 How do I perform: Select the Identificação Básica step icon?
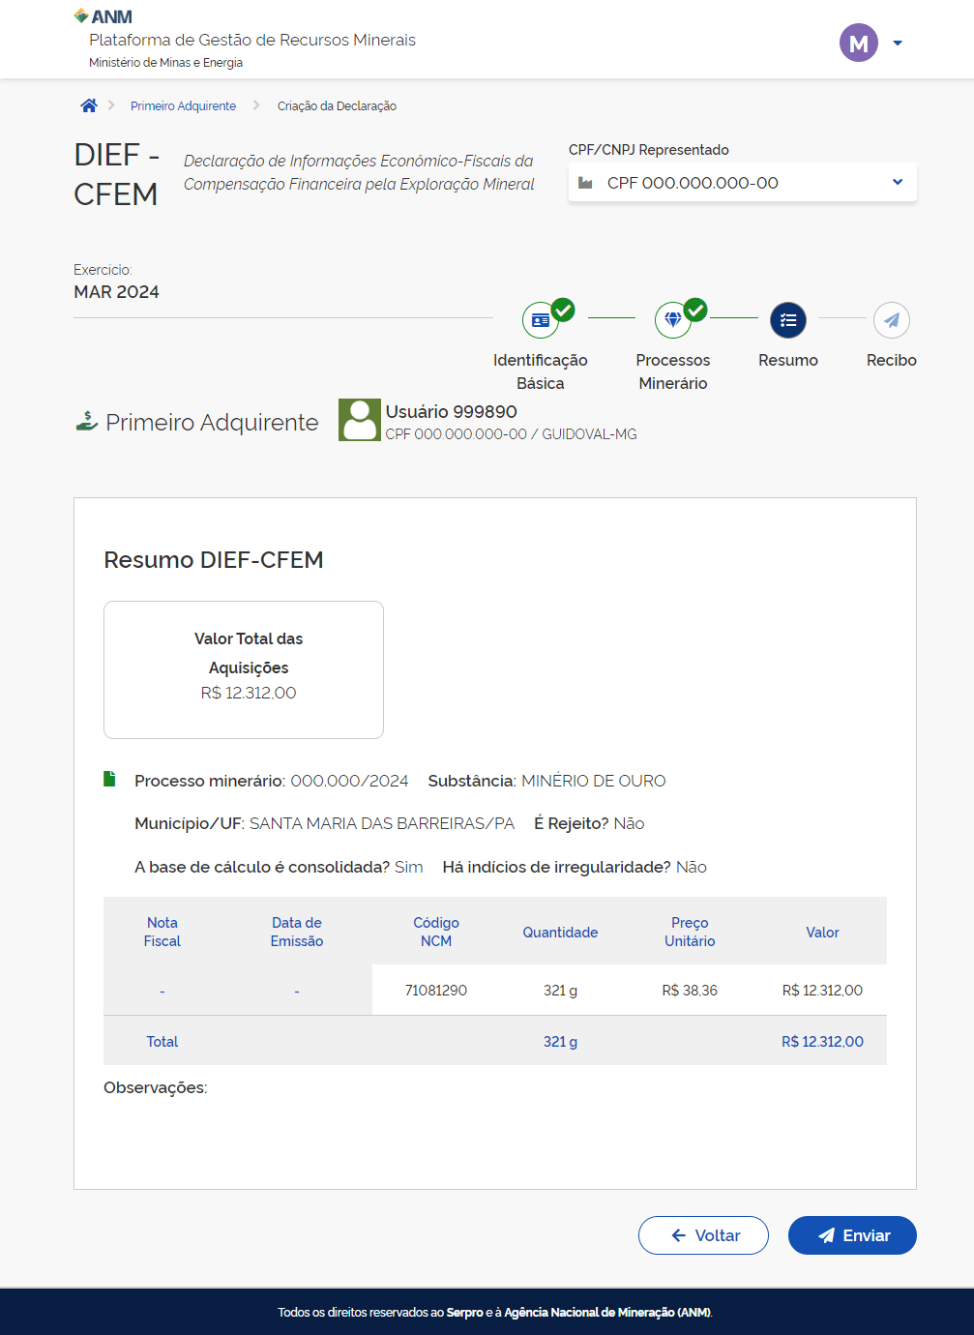point(541,320)
